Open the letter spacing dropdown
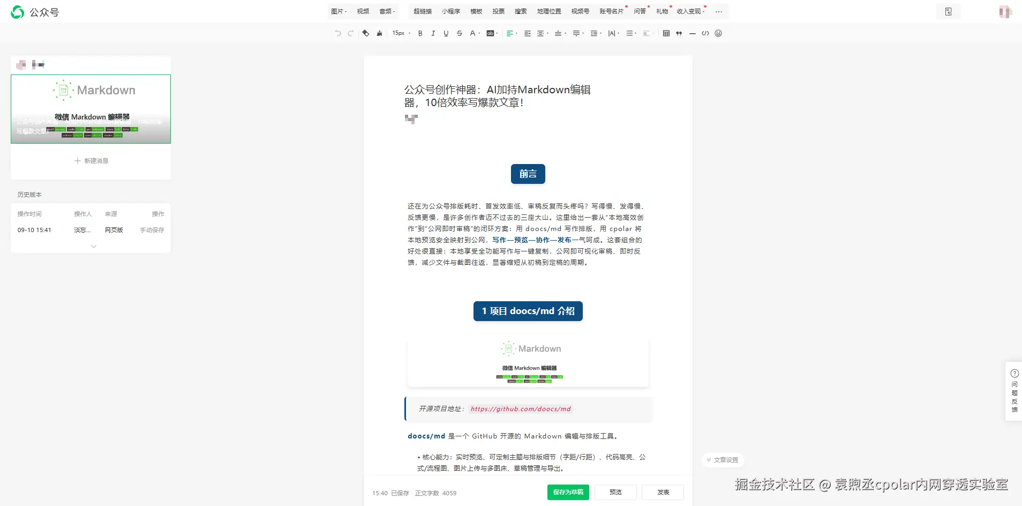This screenshot has width=1022, height=506. 613,33
